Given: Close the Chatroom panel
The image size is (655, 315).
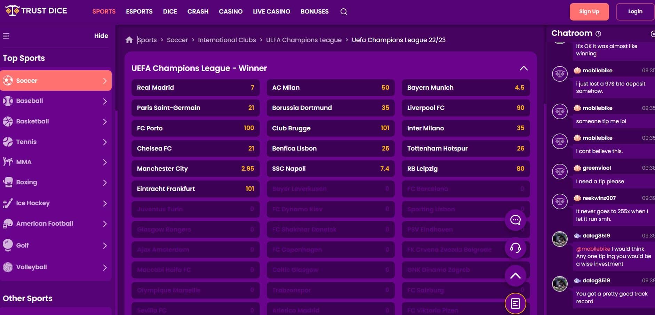Looking at the screenshot, I should click(653, 34).
